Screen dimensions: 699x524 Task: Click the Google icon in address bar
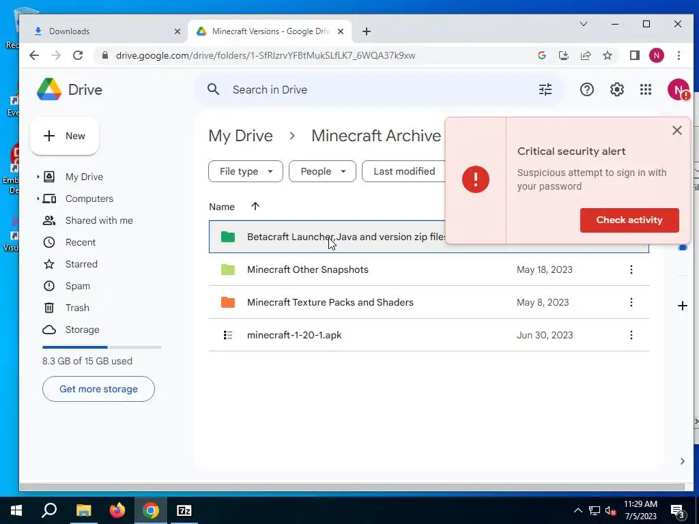tap(541, 55)
